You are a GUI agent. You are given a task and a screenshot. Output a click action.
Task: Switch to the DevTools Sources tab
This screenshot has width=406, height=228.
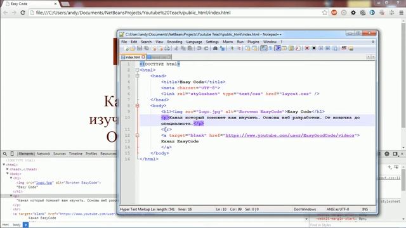(x=60, y=154)
